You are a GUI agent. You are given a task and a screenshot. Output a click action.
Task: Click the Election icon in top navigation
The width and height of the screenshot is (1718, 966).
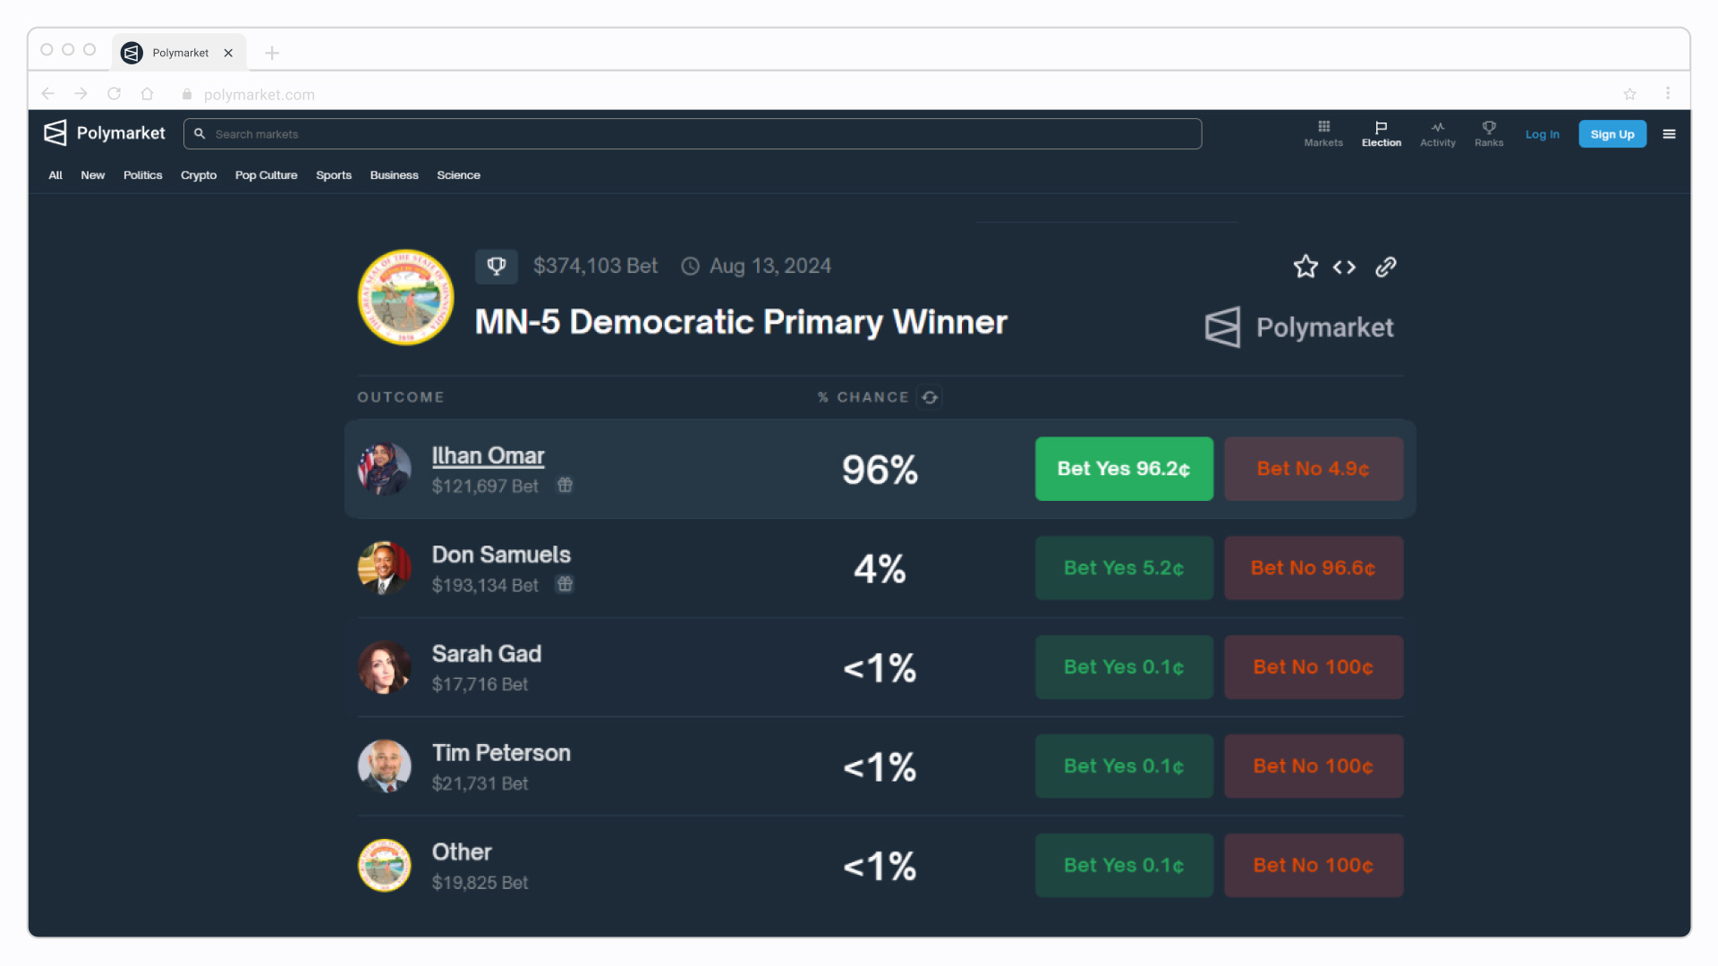click(1381, 133)
